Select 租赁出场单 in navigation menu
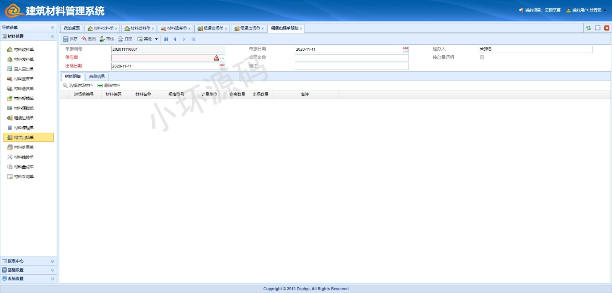This screenshot has width=612, height=293. [29, 137]
